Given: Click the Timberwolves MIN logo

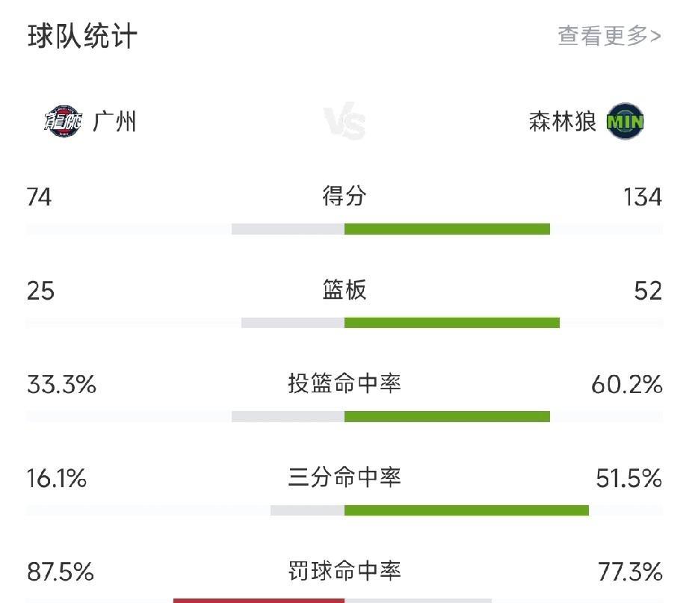Looking at the screenshot, I should (625, 121).
